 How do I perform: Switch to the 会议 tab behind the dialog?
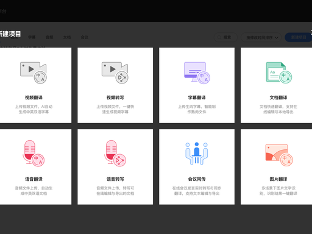coord(85,37)
